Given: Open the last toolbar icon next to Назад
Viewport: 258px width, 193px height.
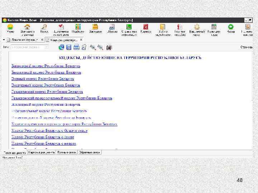Looking at the screenshot, I should coord(248,27).
